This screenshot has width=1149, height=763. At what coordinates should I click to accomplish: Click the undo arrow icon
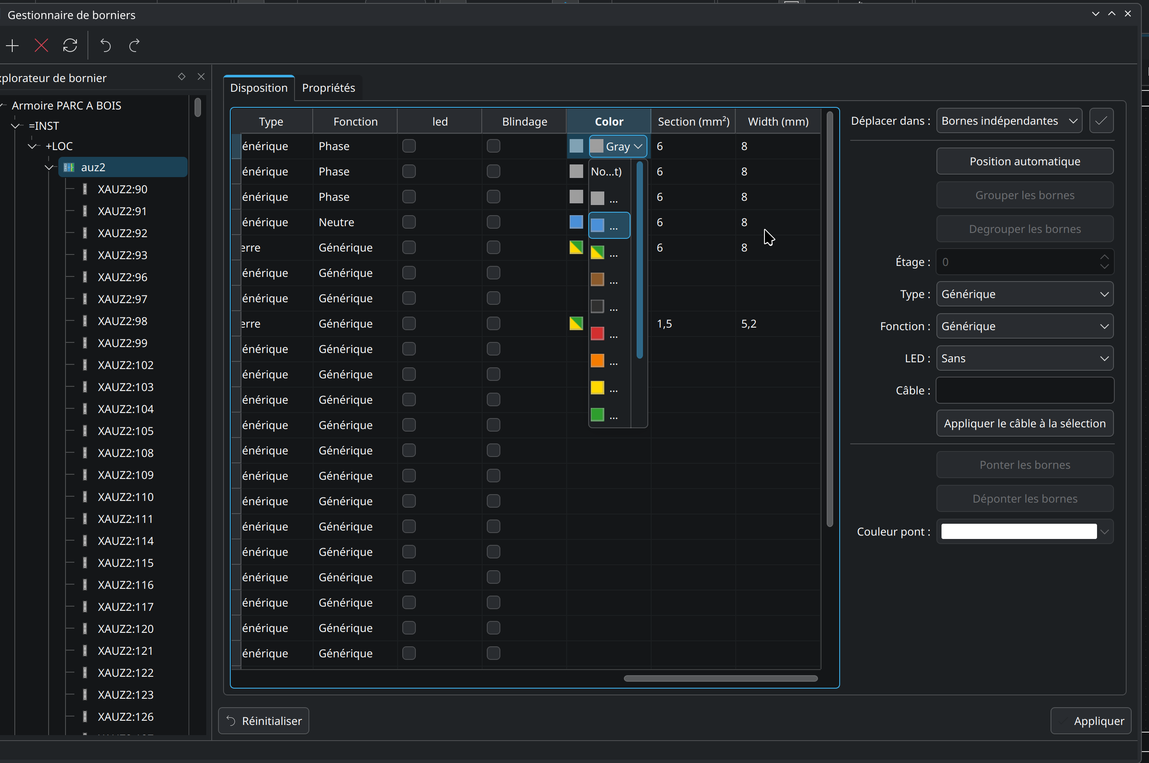(106, 46)
